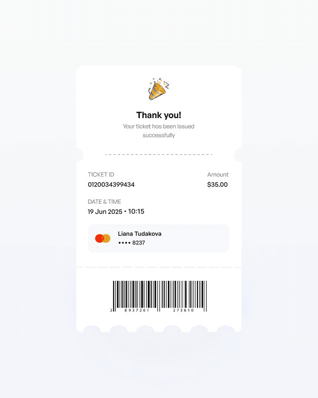Click barcode digits 273610

click(183, 310)
